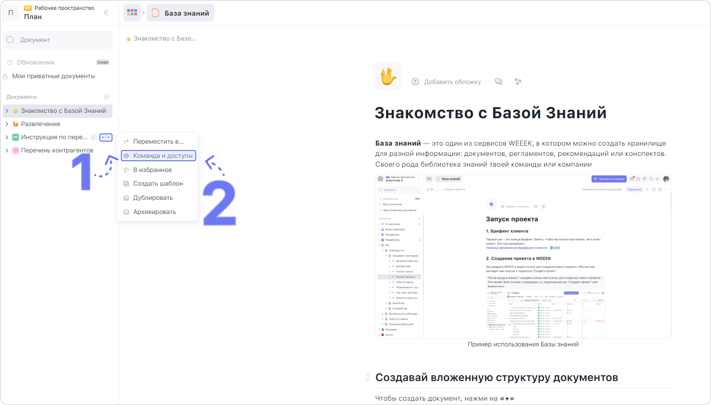This screenshot has height=405, width=711.
Task: Expand Перечень контрагентов document
Action: coord(7,150)
